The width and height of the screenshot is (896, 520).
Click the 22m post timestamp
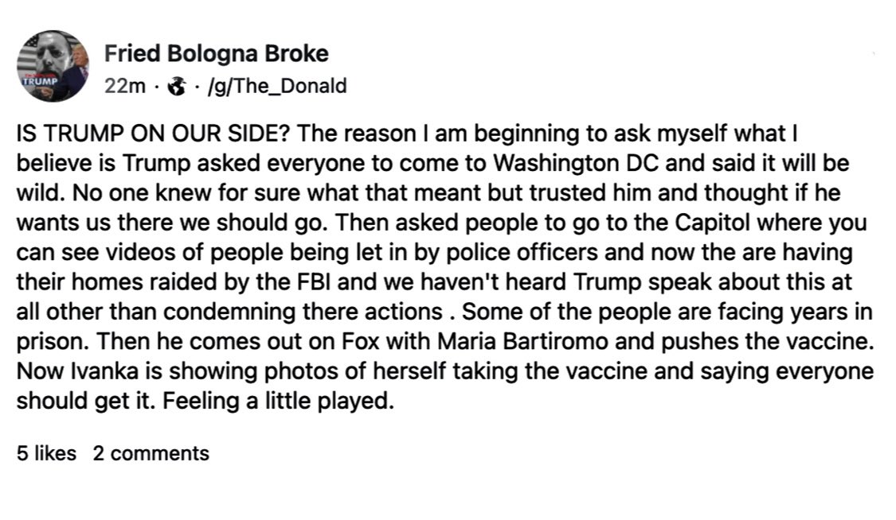(x=124, y=86)
